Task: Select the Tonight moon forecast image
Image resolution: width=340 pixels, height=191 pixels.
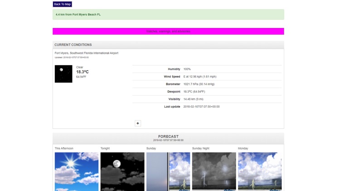Action: 122,172
